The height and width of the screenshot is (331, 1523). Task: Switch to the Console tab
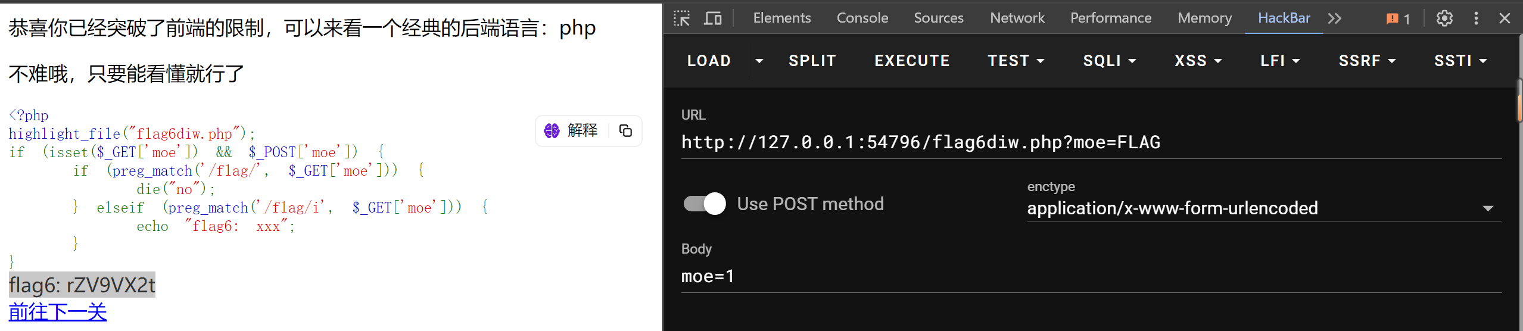pyautogui.click(x=862, y=18)
